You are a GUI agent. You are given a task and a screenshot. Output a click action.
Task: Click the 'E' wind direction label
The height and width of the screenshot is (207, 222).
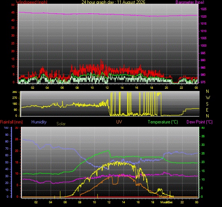(207, 110)
